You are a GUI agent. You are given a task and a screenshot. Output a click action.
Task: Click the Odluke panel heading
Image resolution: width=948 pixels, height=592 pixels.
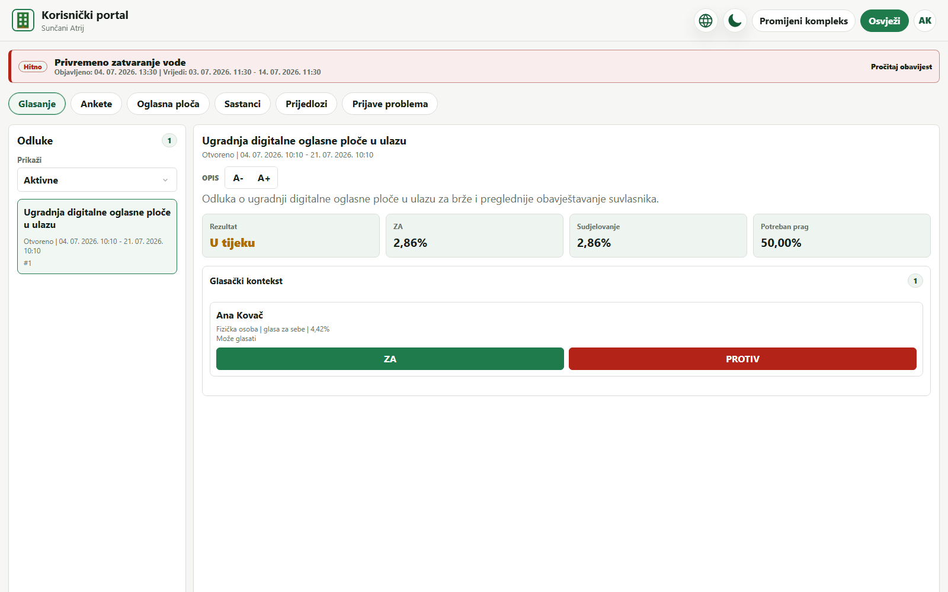pos(35,140)
